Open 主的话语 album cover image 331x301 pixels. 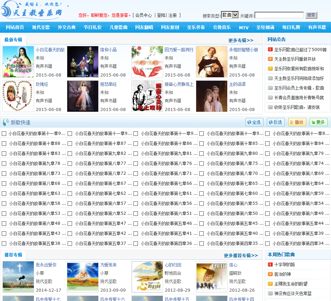coord(211,96)
